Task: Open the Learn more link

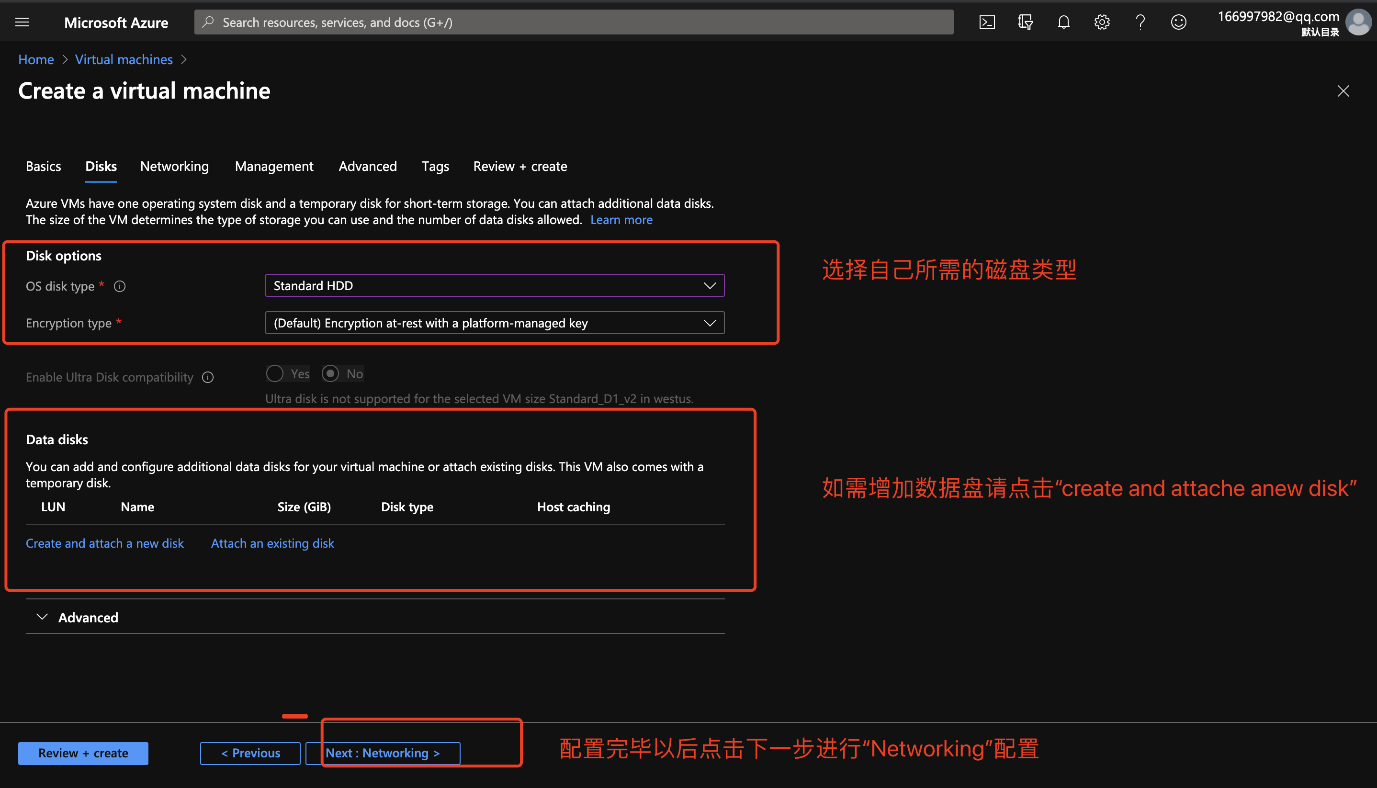Action: pyautogui.click(x=621, y=220)
